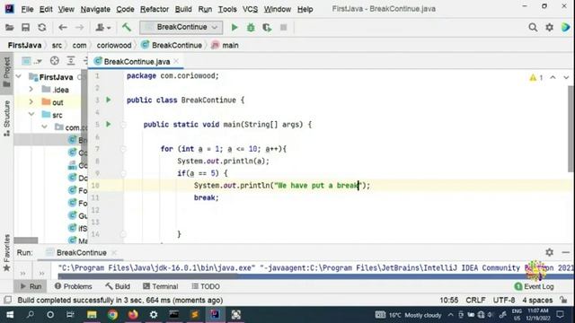Click the run gutter arrow beside class BreakContinue

[108, 100]
